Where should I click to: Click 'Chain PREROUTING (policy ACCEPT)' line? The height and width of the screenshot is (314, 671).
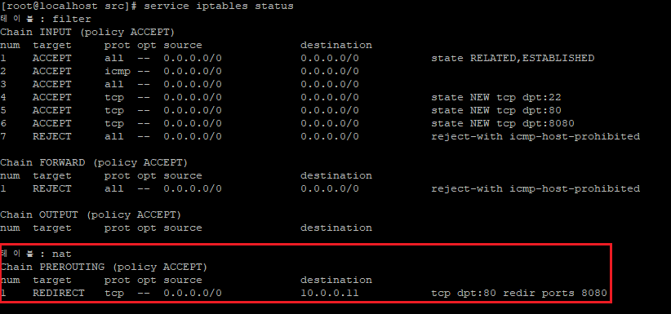(104, 268)
